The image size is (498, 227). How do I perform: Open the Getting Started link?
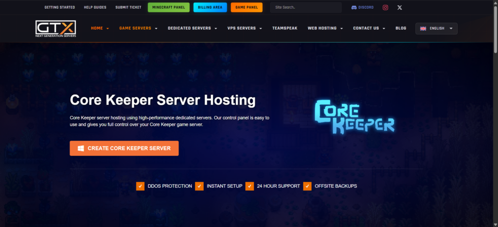60,7
